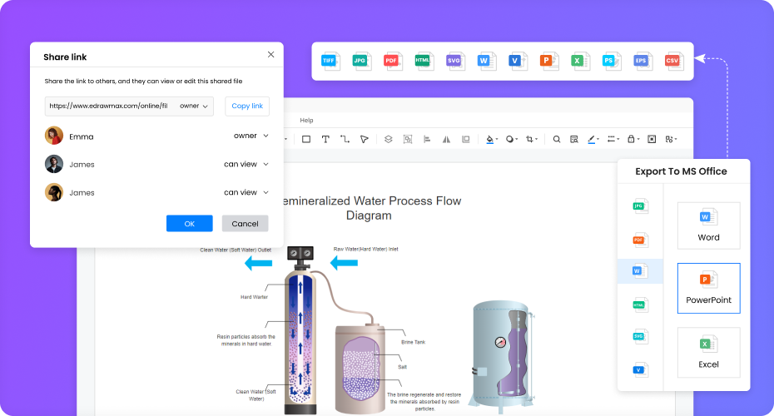The height and width of the screenshot is (416, 774).
Task: Choose HTML icon in top format bar
Action: pyautogui.click(x=424, y=61)
